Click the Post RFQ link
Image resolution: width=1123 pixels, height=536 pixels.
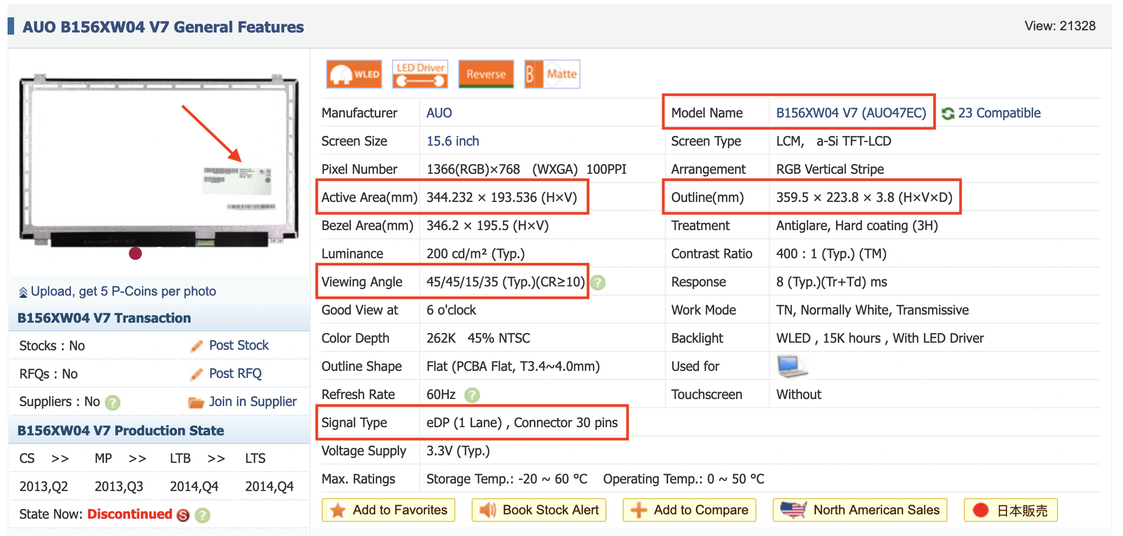(236, 374)
